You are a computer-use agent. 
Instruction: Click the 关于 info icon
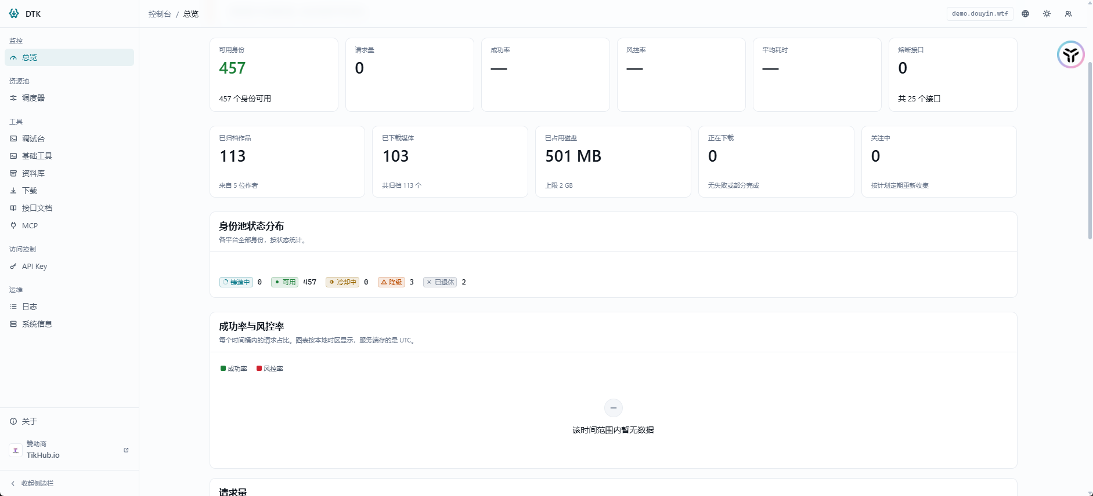13,421
